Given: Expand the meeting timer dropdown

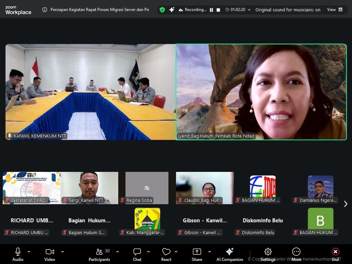Looking at the screenshot, I should click(249, 10).
